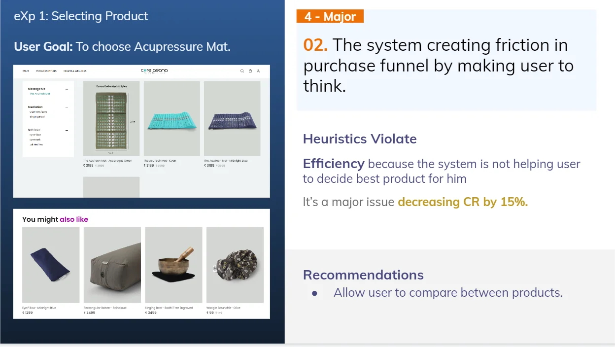The width and height of the screenshot is (615, 347).
Task: Click the "User Goal" line of text
Action: (x=122, y=47)
